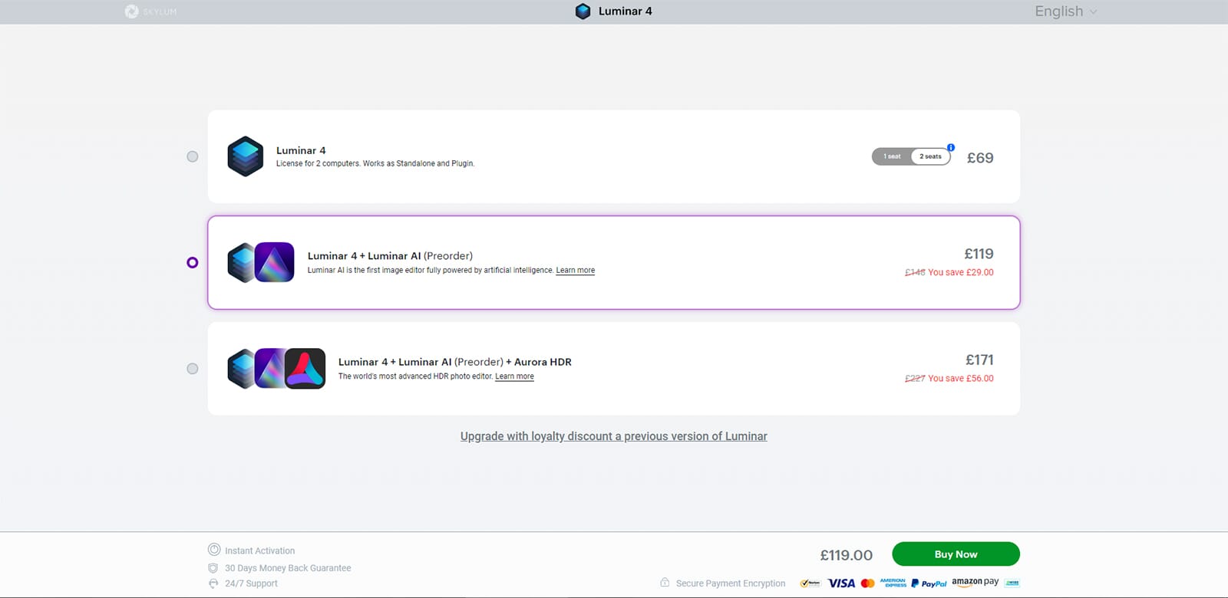Image resolution: width=1228 pixels, height=598 pixels.
Task: Click the Luminar 4 icon in second card
Action: pos(240,262)
